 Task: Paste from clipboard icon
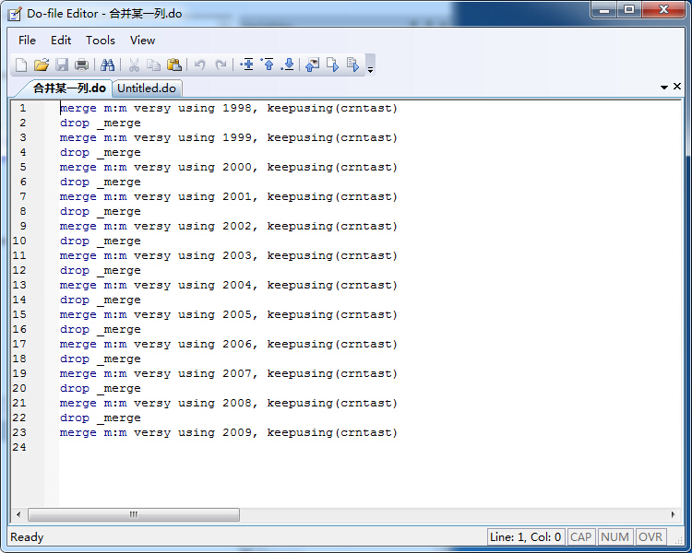click(x=174, y=65)
